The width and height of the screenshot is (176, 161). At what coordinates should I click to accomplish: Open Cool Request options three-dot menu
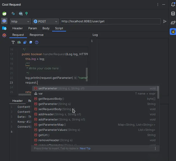(158, 4)
